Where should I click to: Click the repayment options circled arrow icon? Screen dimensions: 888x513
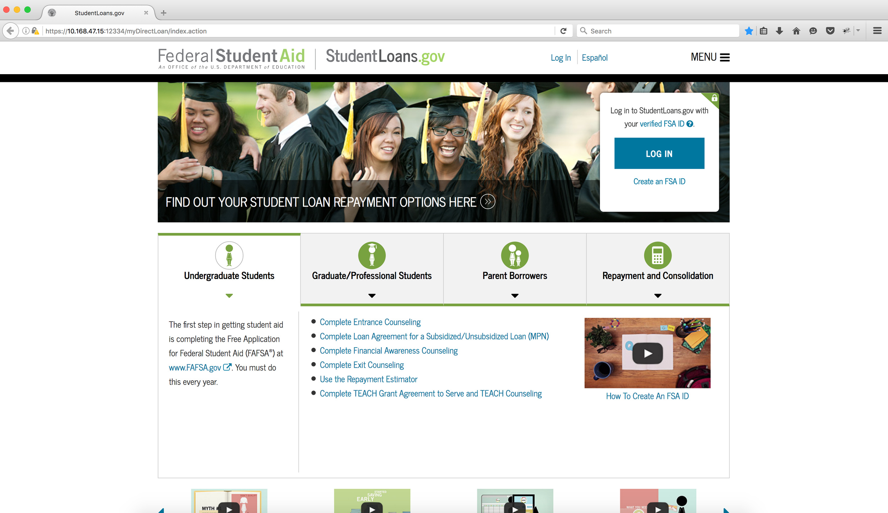(488, 202)
